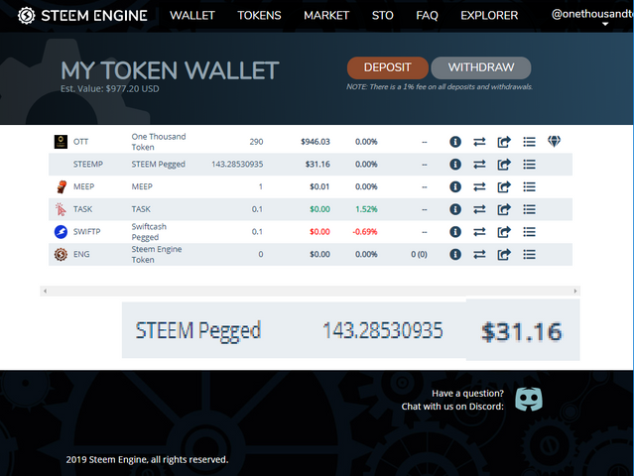Open info for ENG token

[455, 254]
